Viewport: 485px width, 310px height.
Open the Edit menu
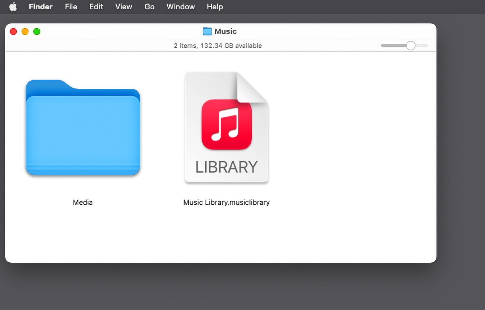click(96, 6)
